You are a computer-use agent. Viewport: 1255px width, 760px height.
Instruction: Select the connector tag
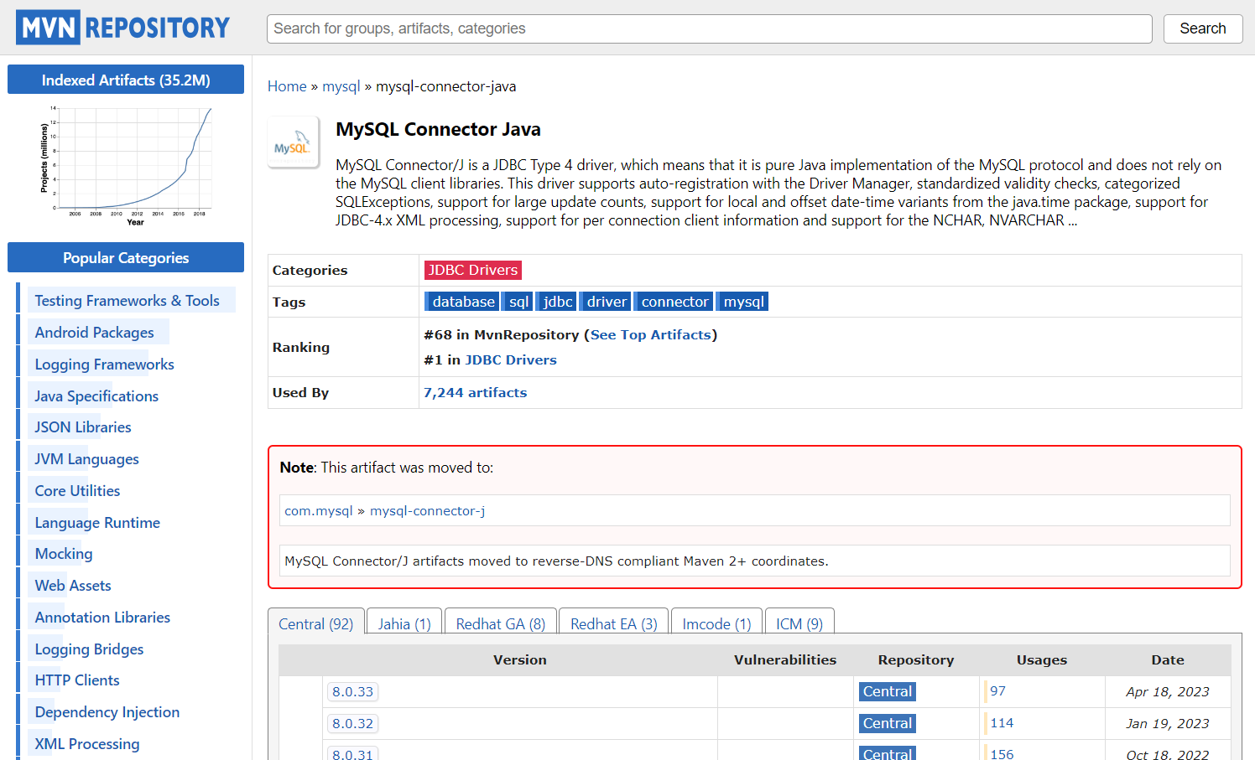674,302
